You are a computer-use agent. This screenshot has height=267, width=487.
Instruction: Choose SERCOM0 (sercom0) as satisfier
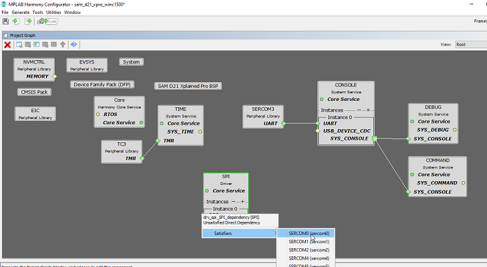pos(305,233)
